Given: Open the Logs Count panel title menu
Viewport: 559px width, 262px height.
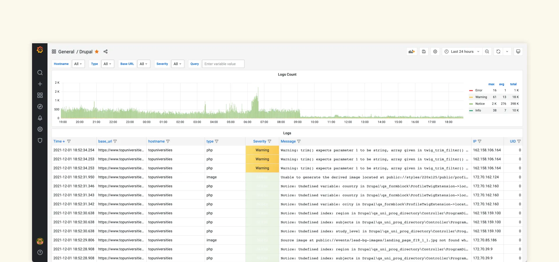Looking at the screenshot, I should point(287,74).
